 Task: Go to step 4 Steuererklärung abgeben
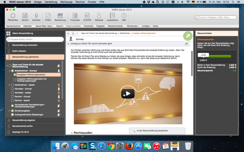(35, 120)
